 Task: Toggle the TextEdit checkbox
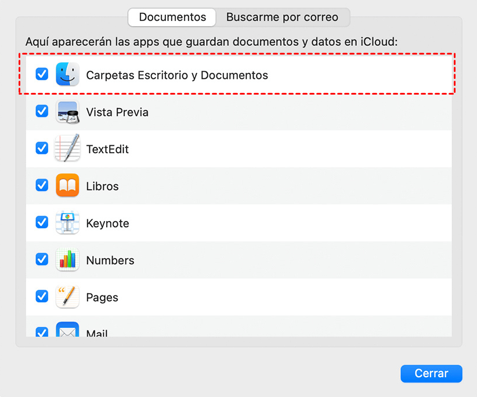tap(42, 149)
